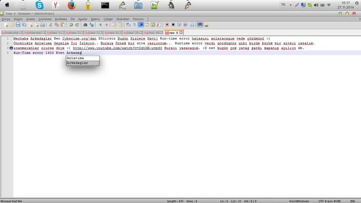Open Find dialog via binoculars icon
The height and width of the screenshot is (203, 361).
click(x=85, y=25)
